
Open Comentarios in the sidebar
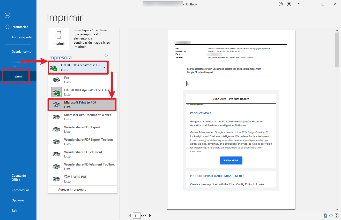[x=18, y=190]
